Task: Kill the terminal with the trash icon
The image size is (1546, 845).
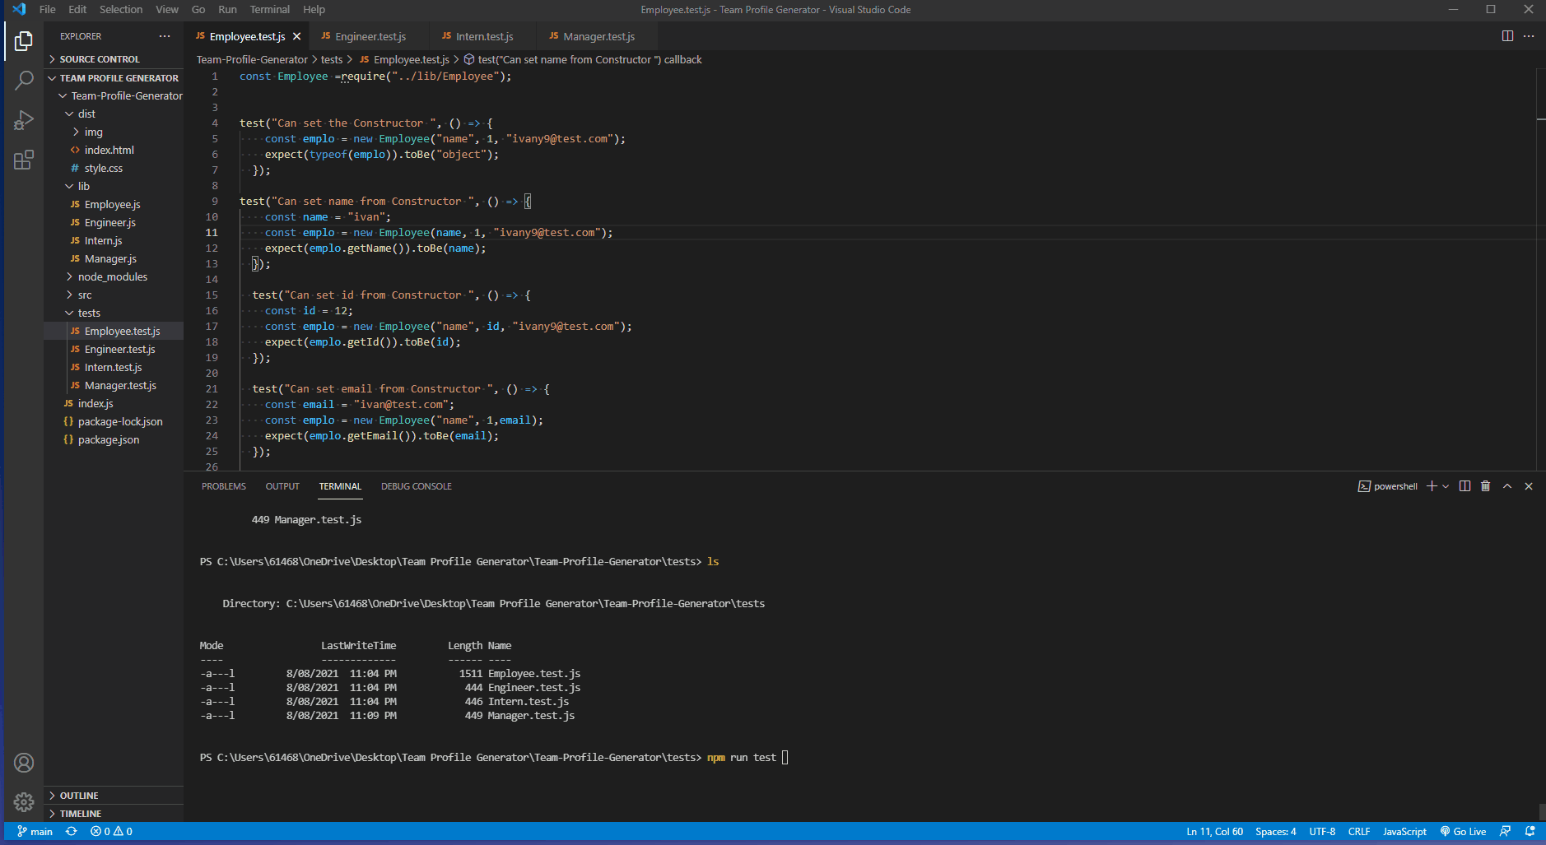Action: pyautogui.click(x=1485, y=485)
